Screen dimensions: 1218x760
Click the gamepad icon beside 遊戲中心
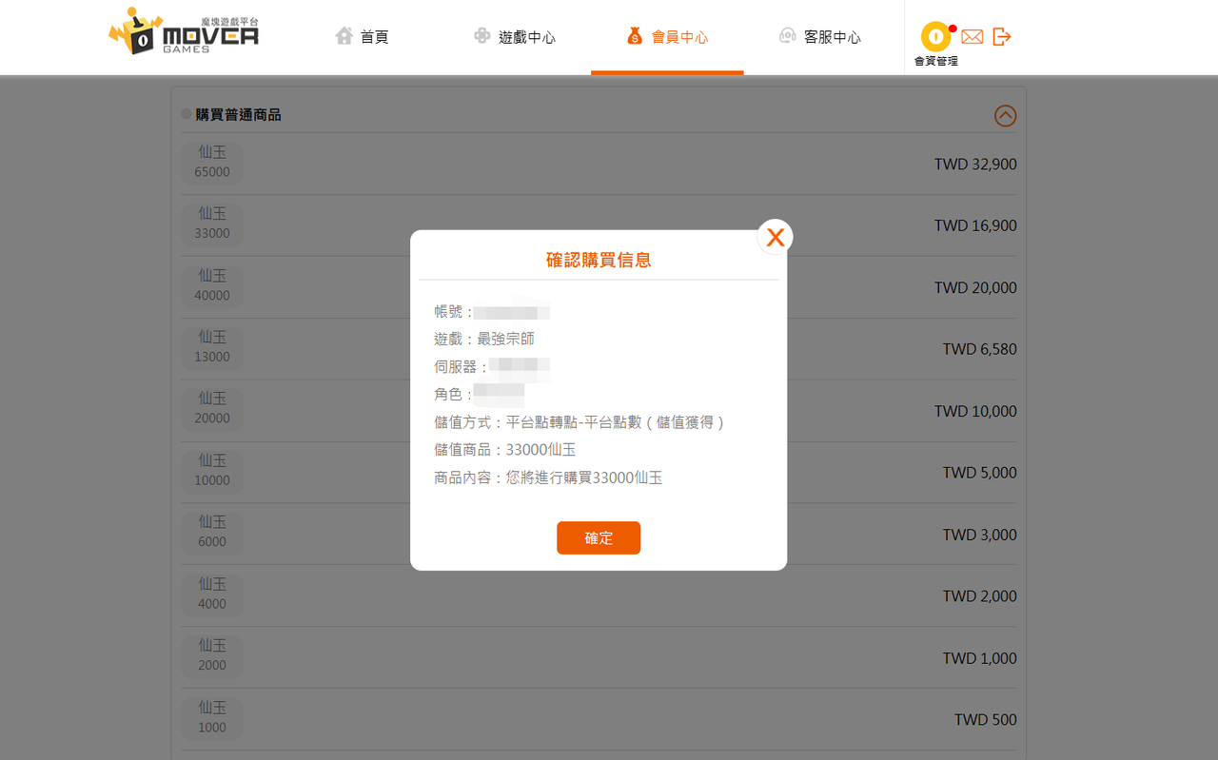(x=483, y=36)
